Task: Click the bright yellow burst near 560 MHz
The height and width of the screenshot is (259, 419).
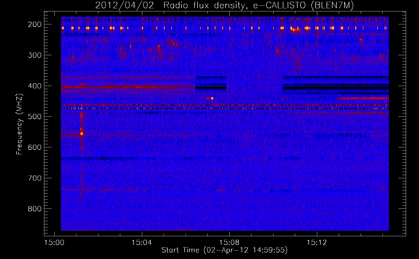Action: (x=82, y=133)
